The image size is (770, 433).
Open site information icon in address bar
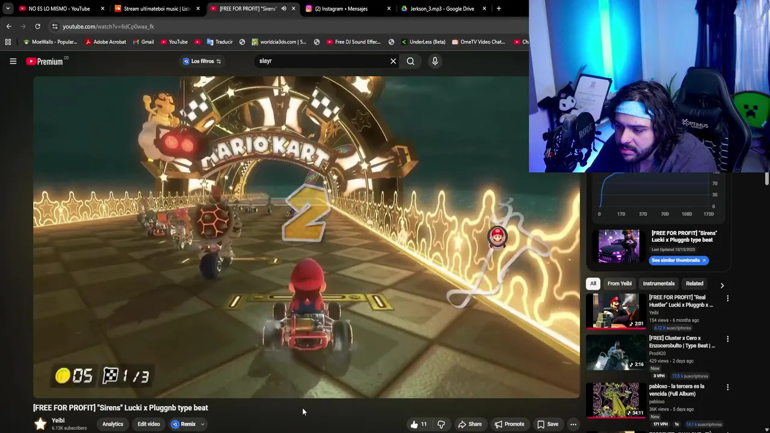55,26
